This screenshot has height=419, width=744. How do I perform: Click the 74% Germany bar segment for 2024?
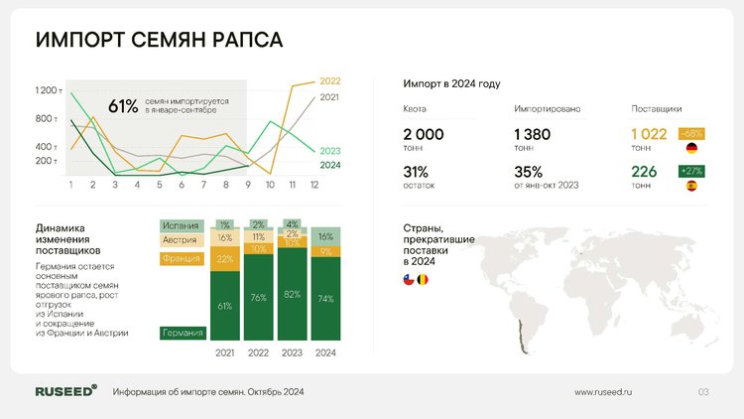pyautogui.click(x=325, y=299)
